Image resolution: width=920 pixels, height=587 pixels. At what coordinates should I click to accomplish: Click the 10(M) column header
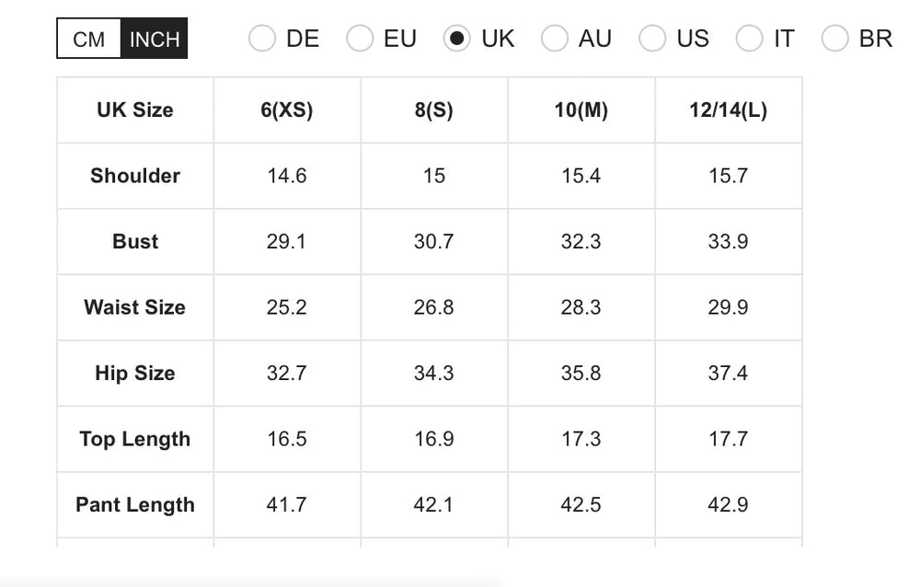point(581,109)
